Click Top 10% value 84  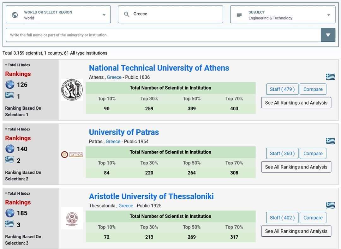pyautogui.click(x=107, y=173)
